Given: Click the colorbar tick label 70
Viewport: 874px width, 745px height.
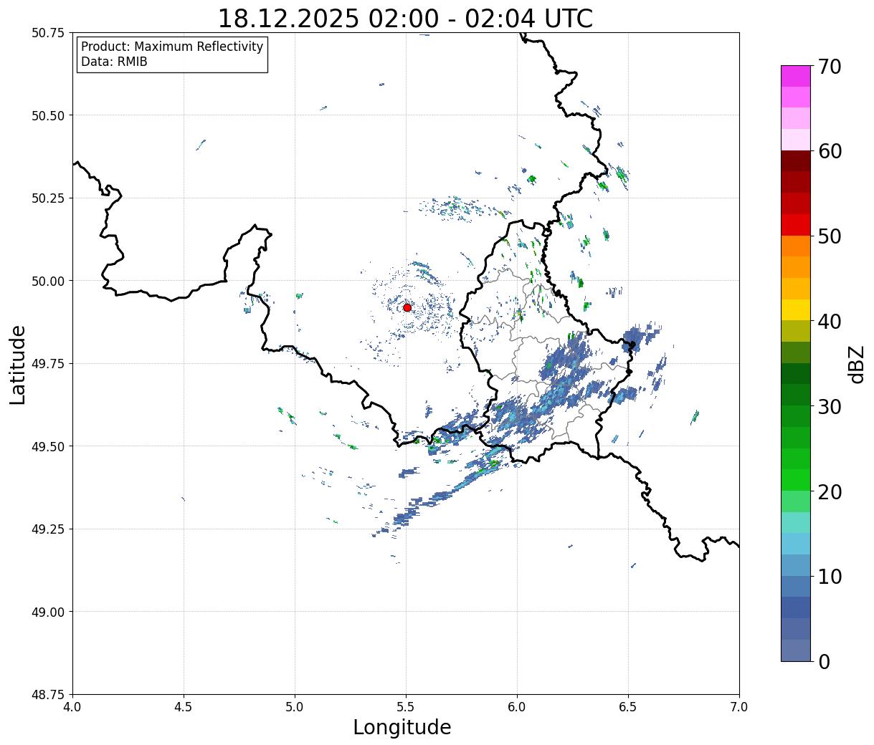Looking at the screenshot, I should 830,67.
